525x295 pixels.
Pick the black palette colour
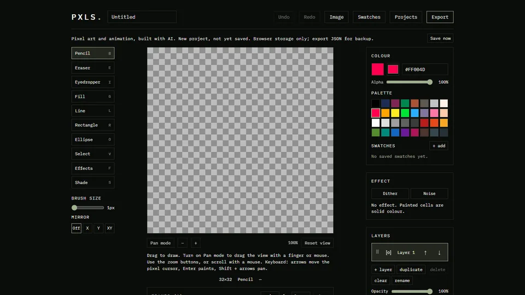tap(376, 103)
